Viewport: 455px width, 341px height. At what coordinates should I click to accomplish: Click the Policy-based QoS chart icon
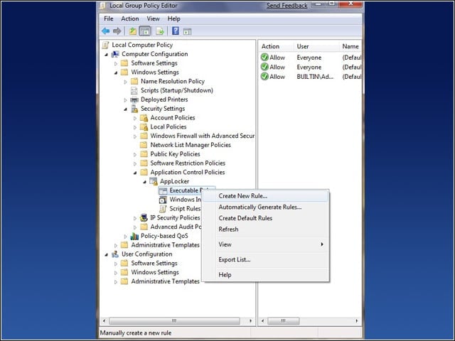click(x=134, y=236)
